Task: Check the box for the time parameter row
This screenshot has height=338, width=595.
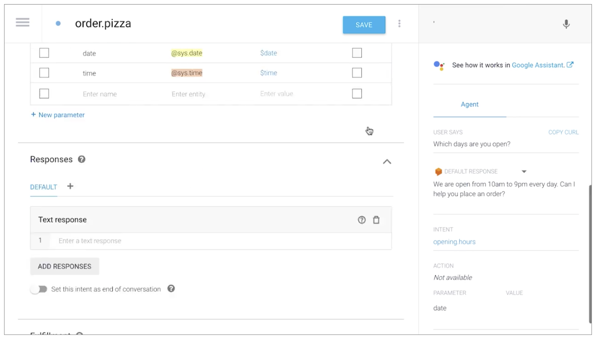Action: coord(45,73)
